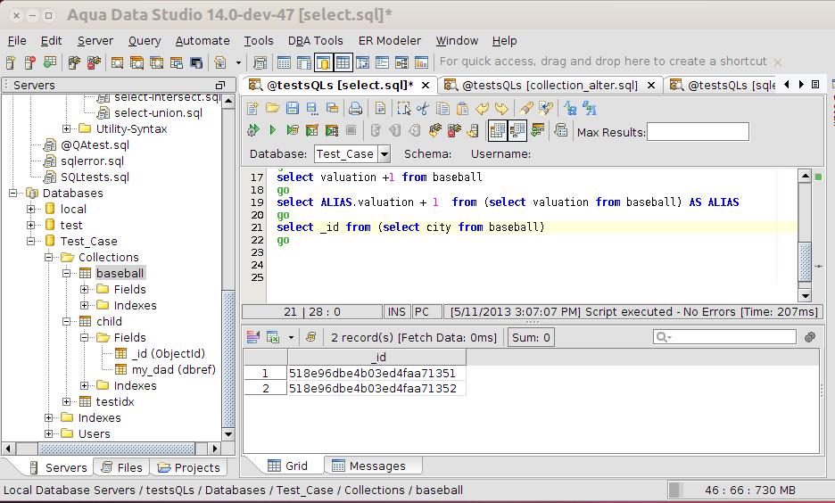Open the ER Modeler menu

tap(389, 41)
